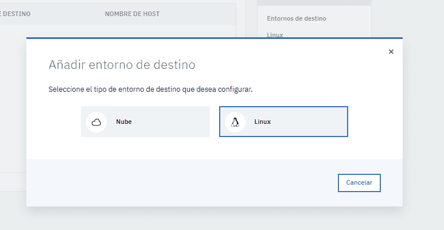
Task: Click the Linux link in the background side panel
Action: pyautogui.click(x=275, y=34)
